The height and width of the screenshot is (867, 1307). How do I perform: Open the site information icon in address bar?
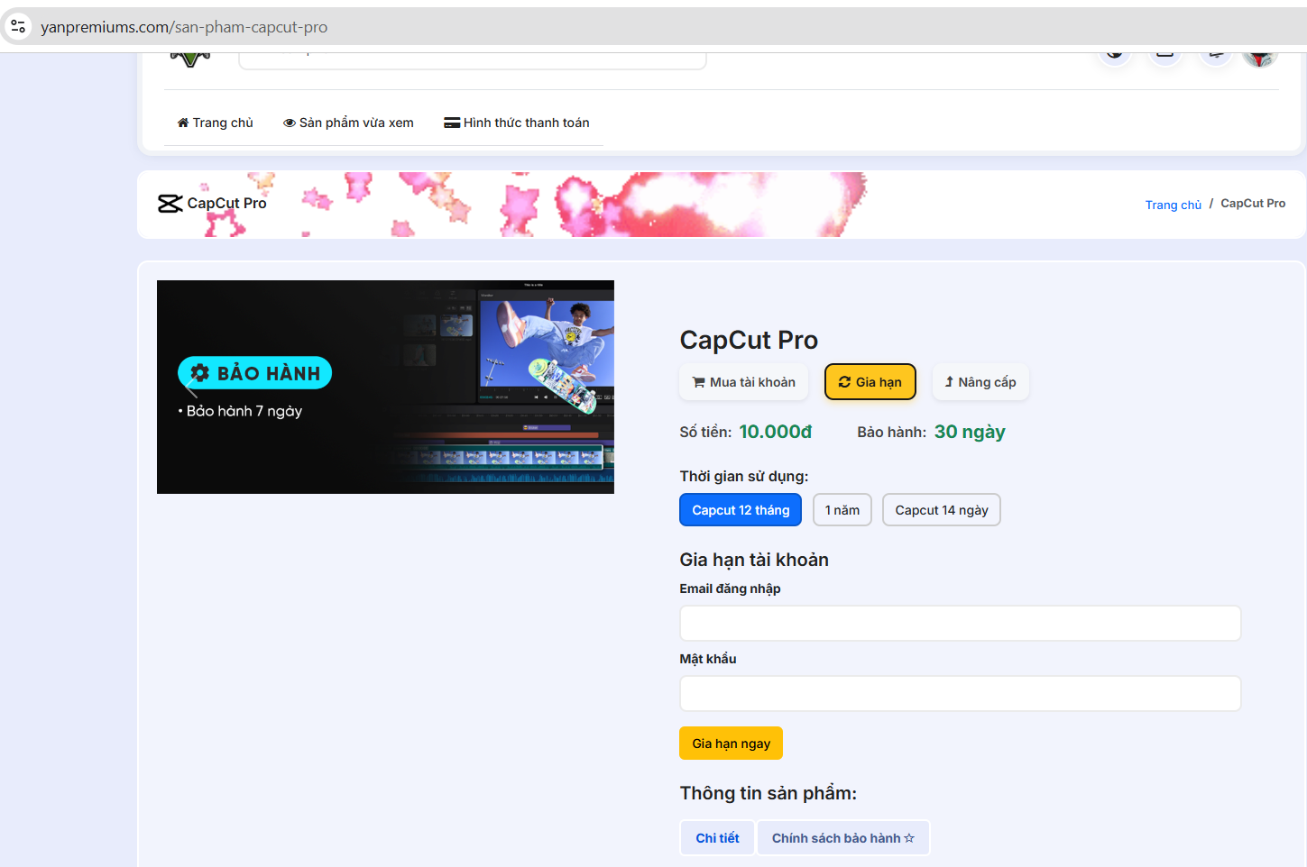pyautogui.click(x=18, y=26)
